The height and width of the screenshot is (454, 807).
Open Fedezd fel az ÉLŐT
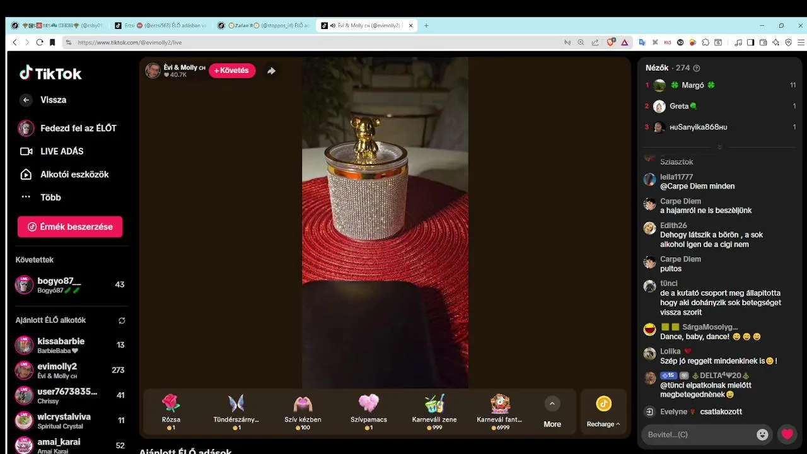(x=67, y=128)
